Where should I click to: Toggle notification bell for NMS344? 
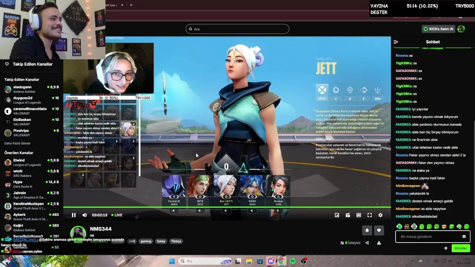point(367,230)
